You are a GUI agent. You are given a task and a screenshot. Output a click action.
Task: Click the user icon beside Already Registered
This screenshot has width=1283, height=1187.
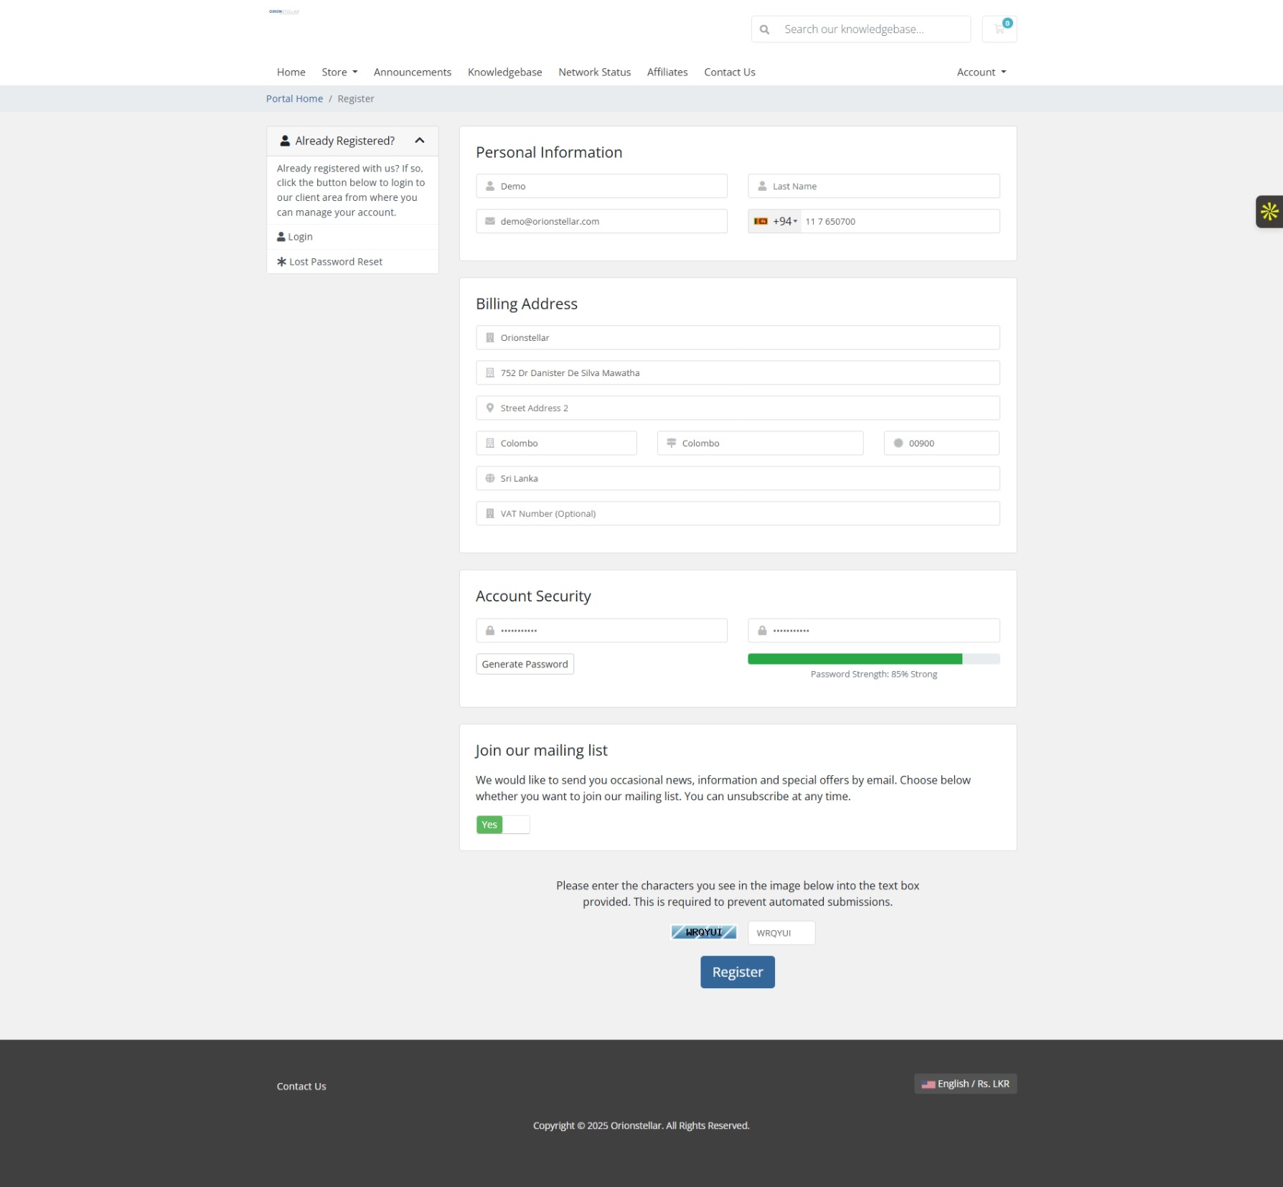pyautogui.click(x=285, y=141)
